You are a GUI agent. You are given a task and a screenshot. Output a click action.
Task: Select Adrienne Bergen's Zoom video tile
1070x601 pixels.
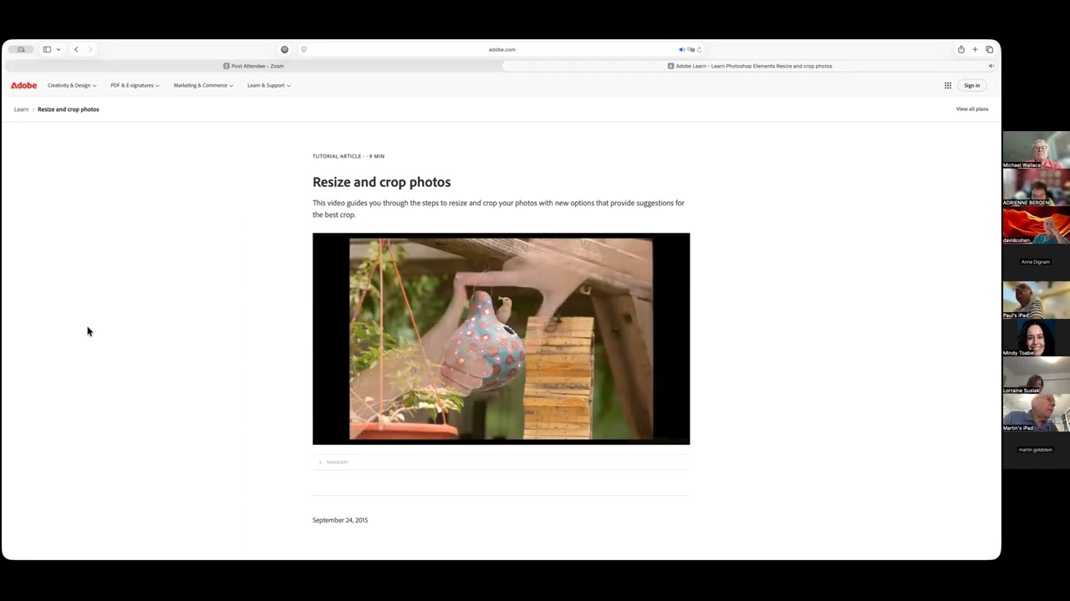pos(1036,188)
